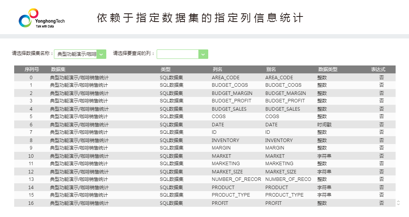Select the 数据集 column header
Viewport: 409px width, 217px height.
click(58, 69)
